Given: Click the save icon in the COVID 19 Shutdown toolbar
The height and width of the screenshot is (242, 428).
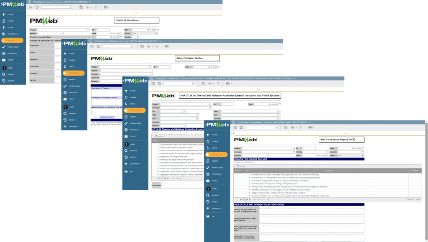Looking at the screenshot, I should [81, 7].
